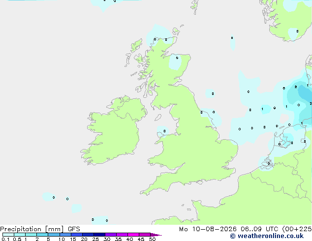The width and height of the screenshot is (312, 241).
Task: Click the 0.1–0.5 mm legend color swatch
Action: [x=8, y=235]
